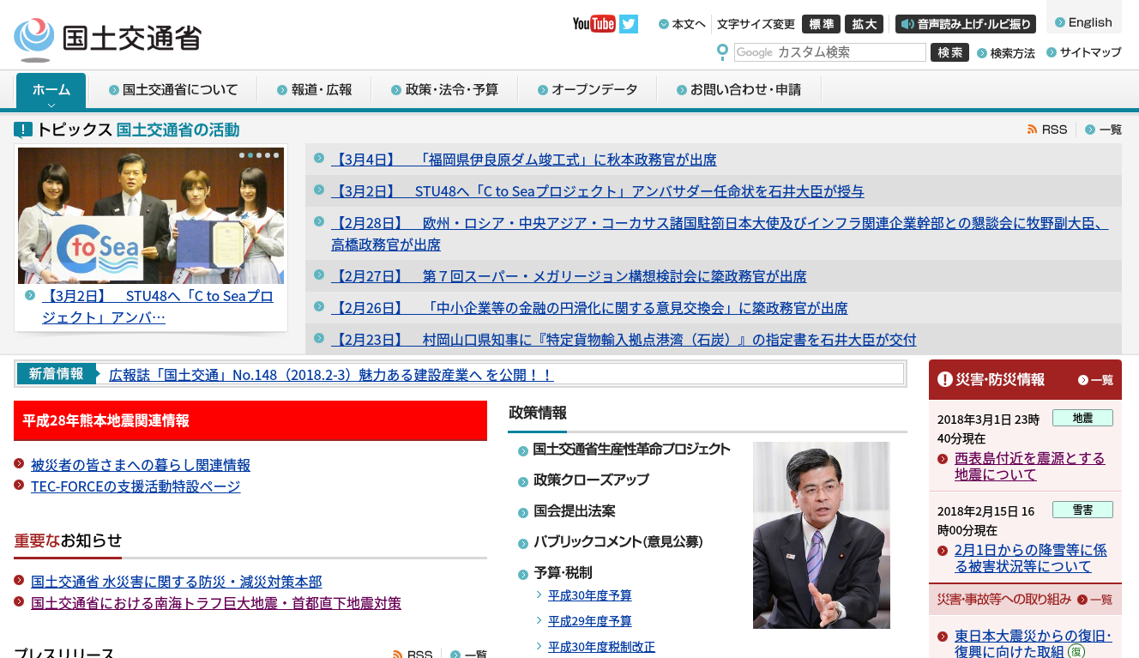
Task: Open 報道・広報 menu
Action: 315,89
